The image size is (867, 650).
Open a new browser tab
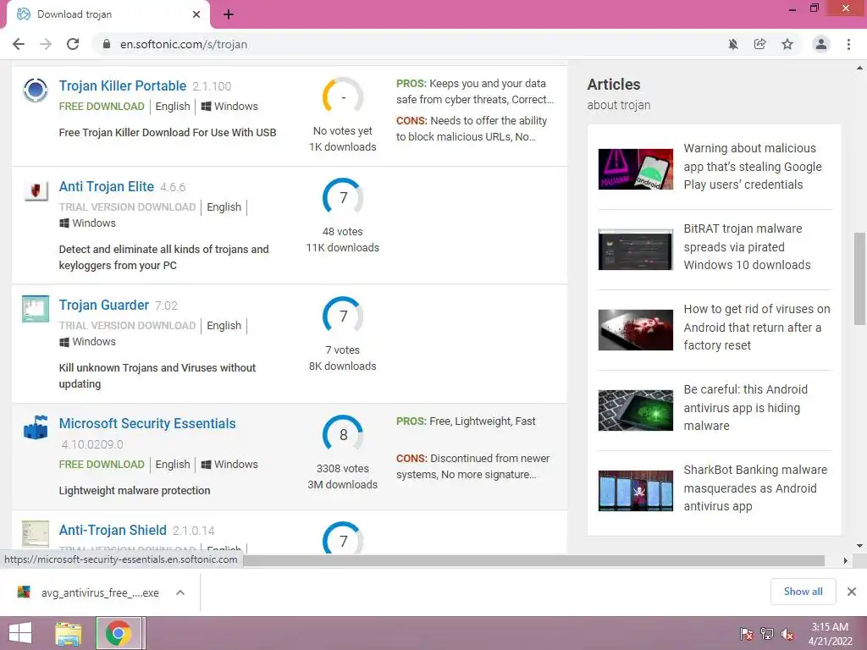click(x=229, y=15)
